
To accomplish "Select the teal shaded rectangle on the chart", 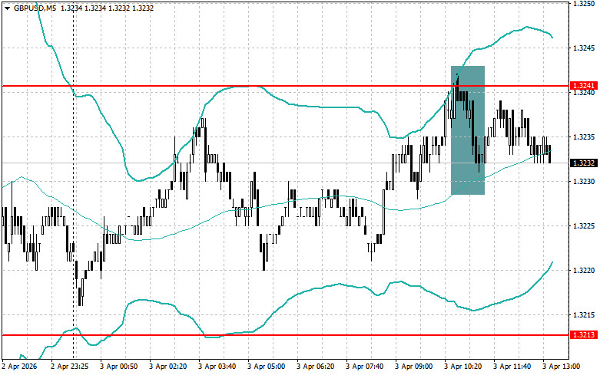I will [x=468, y=130].
